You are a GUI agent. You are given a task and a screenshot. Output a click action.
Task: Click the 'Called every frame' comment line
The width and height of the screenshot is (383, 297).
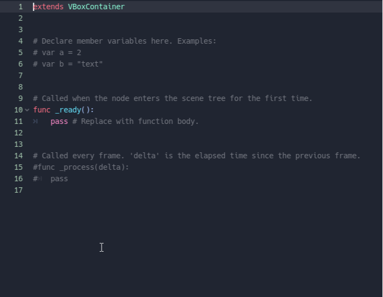[x=197, y=156]
